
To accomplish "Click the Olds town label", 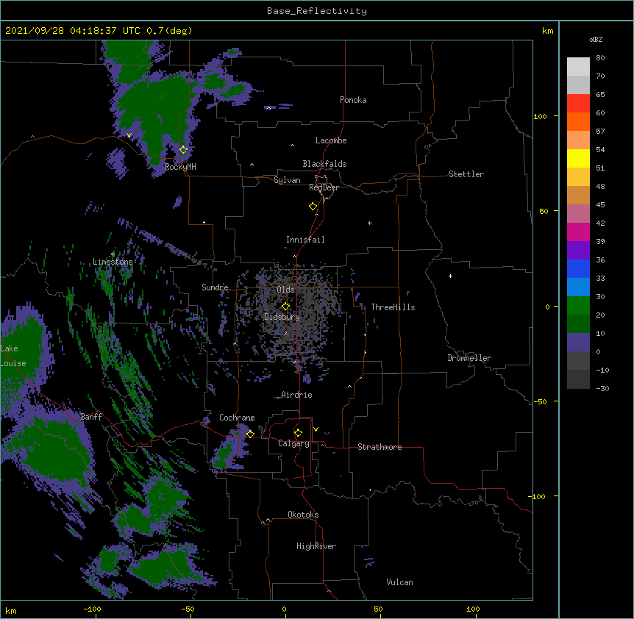I will click(285, 290).
